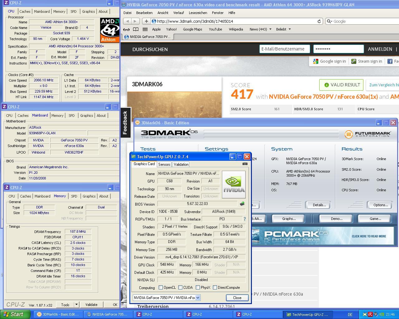Viewport: 399px width, 319px height.
Task: Click the Demo... button in 3DMark06
Action: (x=337, y=219)
